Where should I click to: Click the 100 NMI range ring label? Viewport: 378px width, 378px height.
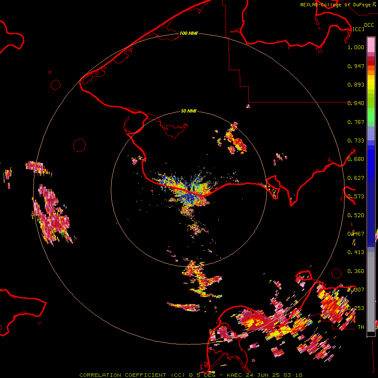point(189,33)
